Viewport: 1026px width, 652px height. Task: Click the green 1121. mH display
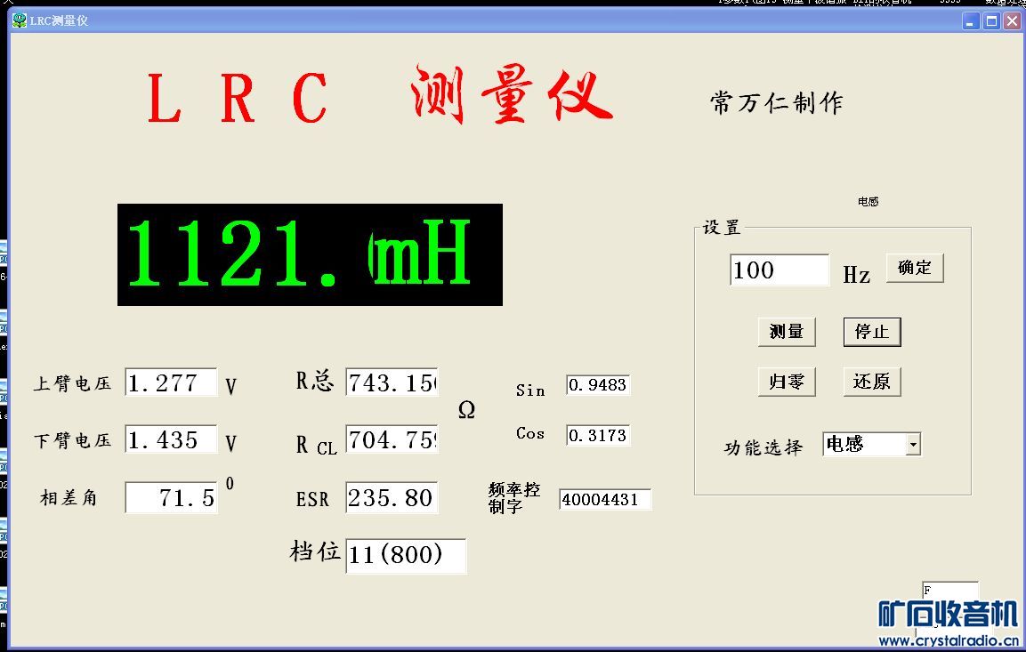click(x=311, y=254)
